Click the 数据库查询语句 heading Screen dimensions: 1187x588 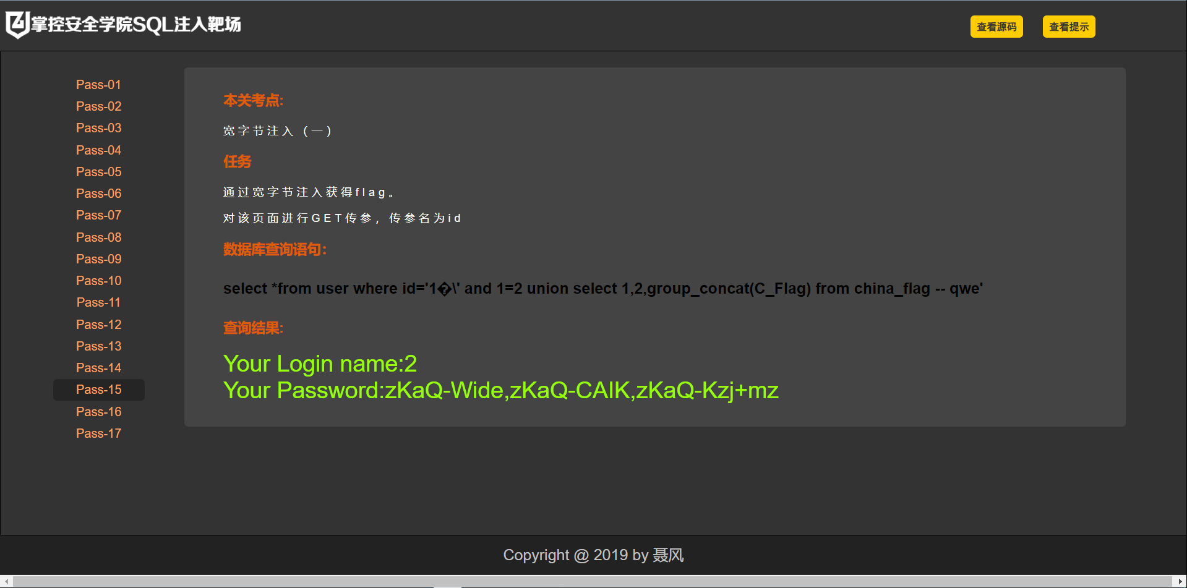tap(275, 249)
